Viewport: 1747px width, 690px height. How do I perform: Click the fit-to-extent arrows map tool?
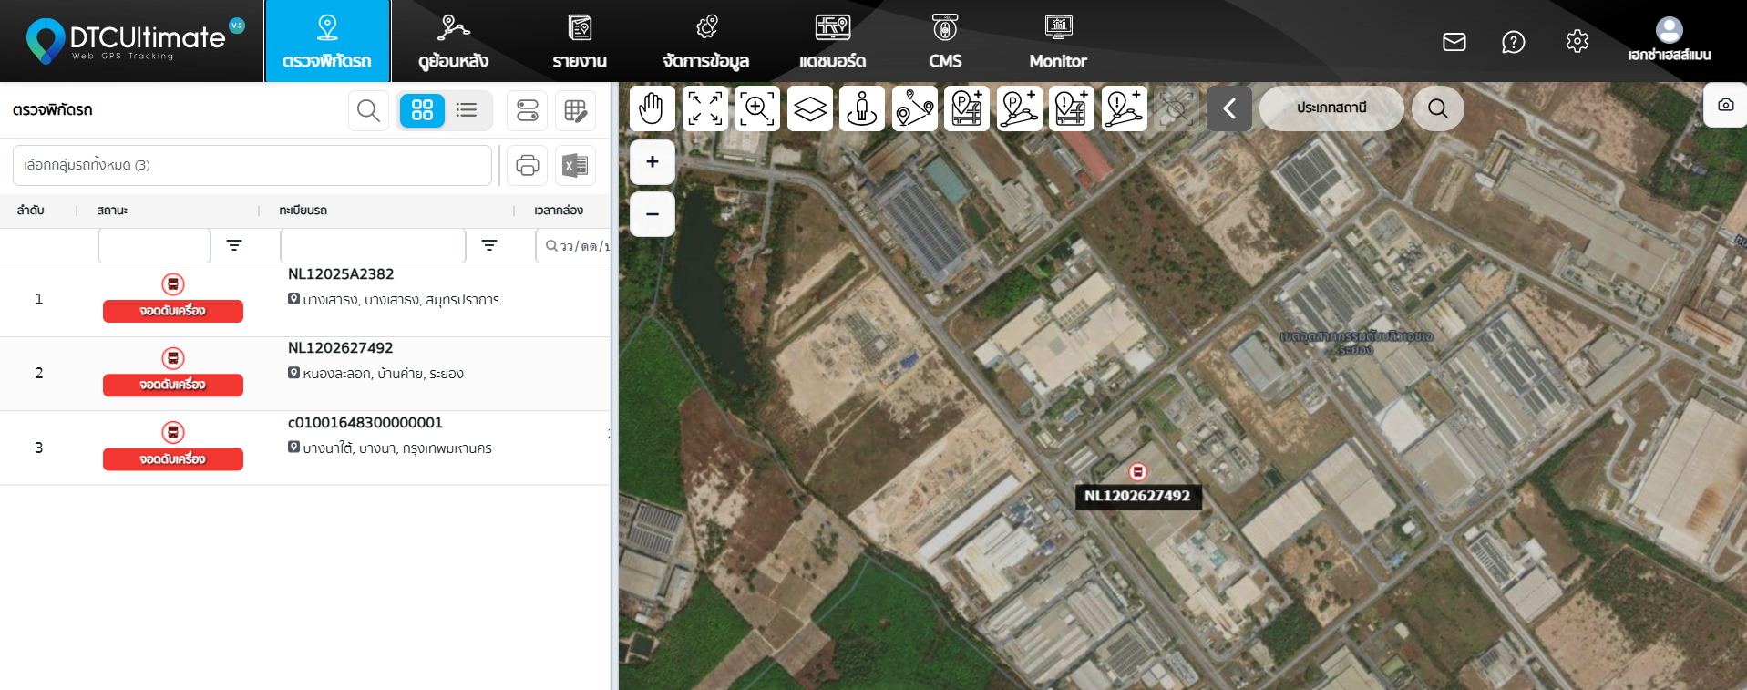[x=705, y=108]
